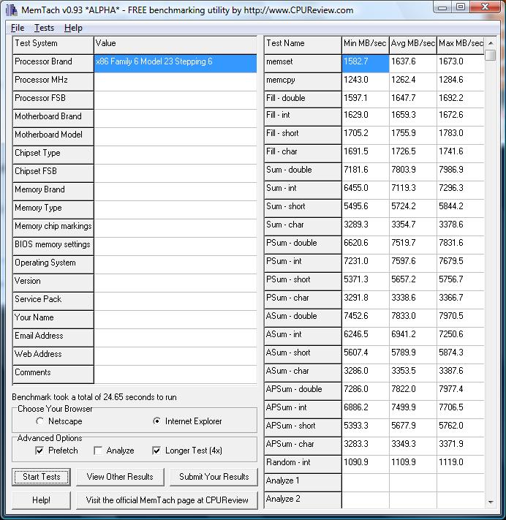Image resolution: width=506 pixels, height=520 pixels.
Task: Click the Memory chip markings value field
Action: pos(175,228)
